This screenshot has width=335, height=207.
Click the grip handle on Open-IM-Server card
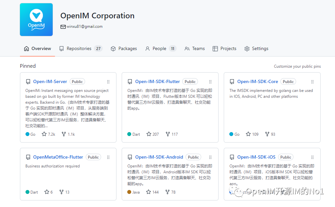click(x=108, y=82)
